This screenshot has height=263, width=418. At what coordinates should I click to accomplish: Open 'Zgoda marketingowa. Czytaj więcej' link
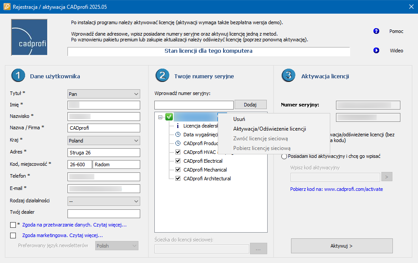point(62,235)
